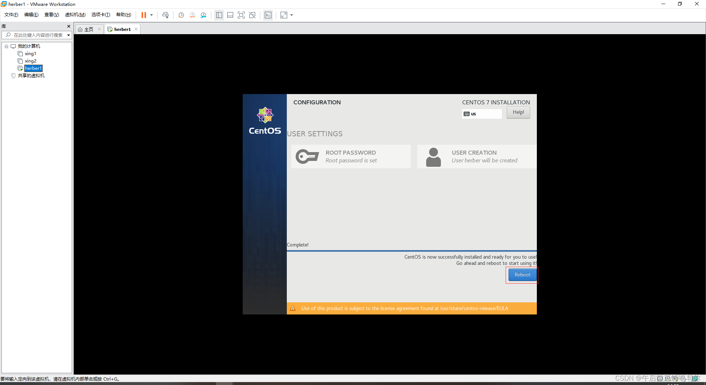Screen dimensions: 706x385
Task: Click the EULA license notice bar
Action: point(412,309)
